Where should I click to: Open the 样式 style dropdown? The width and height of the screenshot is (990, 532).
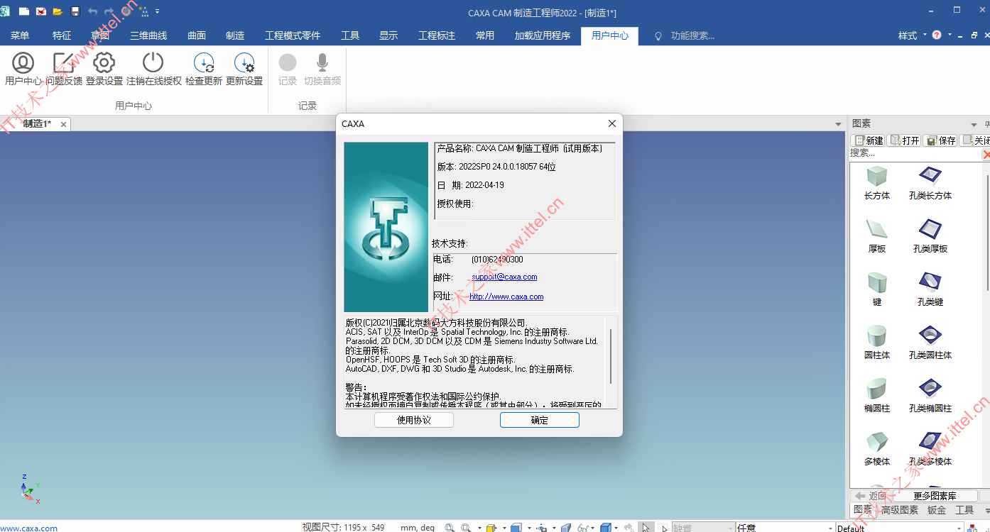[x=913, y=35]
